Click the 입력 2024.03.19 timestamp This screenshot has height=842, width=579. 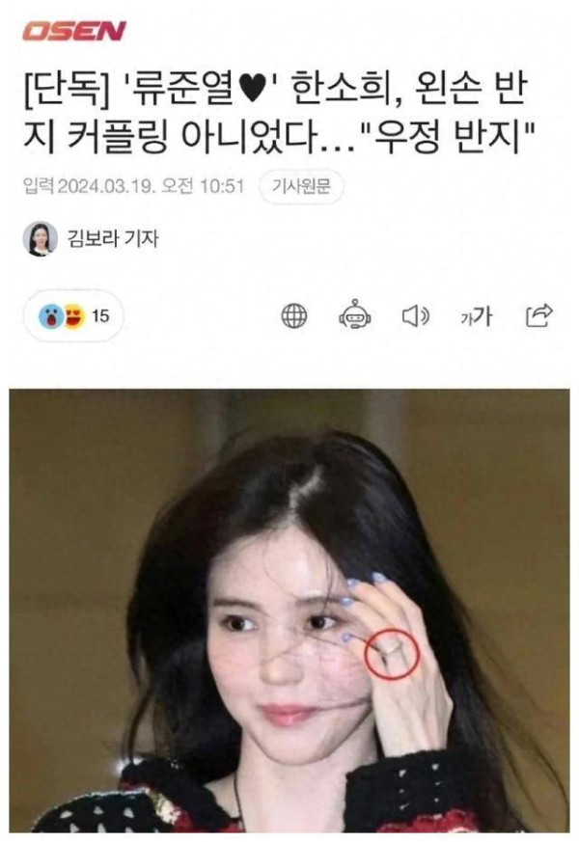coord(133,186)
